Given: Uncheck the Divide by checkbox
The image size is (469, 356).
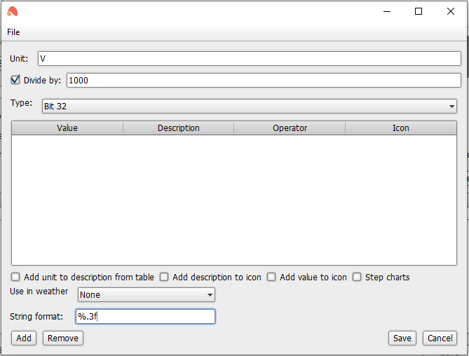Looking at the screenshot, I should [15, 80].
